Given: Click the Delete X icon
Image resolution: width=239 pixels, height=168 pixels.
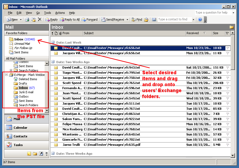Looking at the screenshot, I should (x=40, y=19).
